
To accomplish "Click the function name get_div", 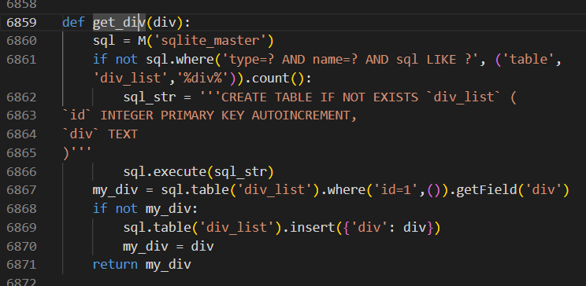I will pos(119,23).
